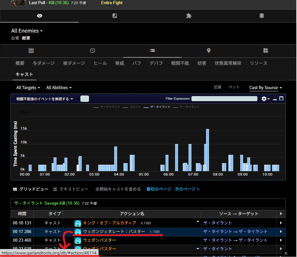Click the compare columns icon tab
This screenshot has height=257, width=297.
[x=115, y=16]
